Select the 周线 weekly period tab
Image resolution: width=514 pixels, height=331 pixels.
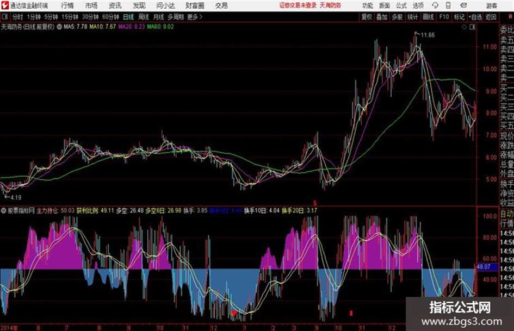coord(144,17)
